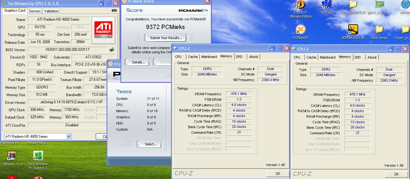Click the To Excel button in PCMark Score

click(163, 62)
